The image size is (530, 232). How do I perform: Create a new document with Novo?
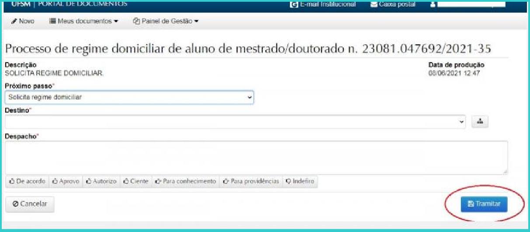(x=23, y=21)
